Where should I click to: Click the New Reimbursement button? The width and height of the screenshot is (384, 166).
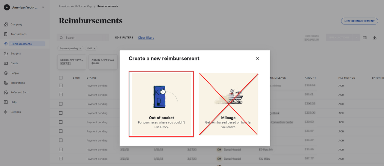coord(359,21)
